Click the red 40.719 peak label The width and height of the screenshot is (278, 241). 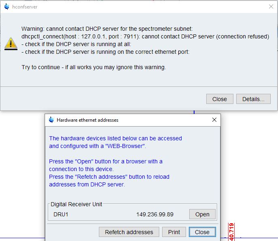pos(232,232)
